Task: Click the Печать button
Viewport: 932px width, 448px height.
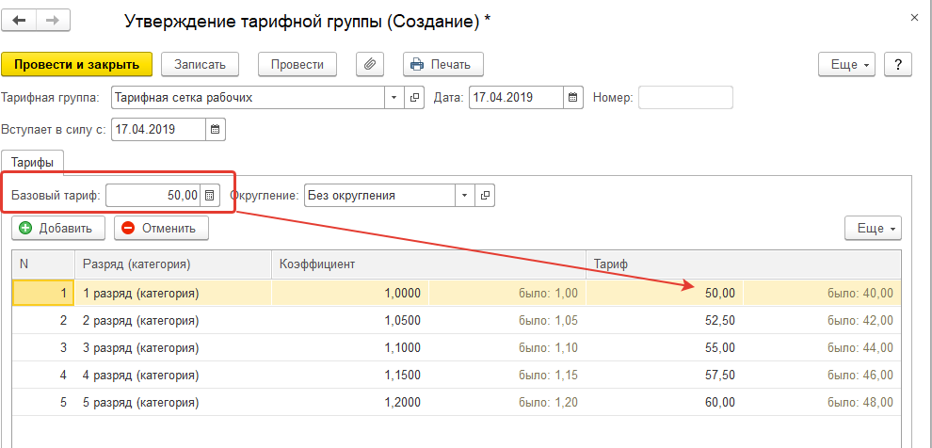Action: coord(443,64)
